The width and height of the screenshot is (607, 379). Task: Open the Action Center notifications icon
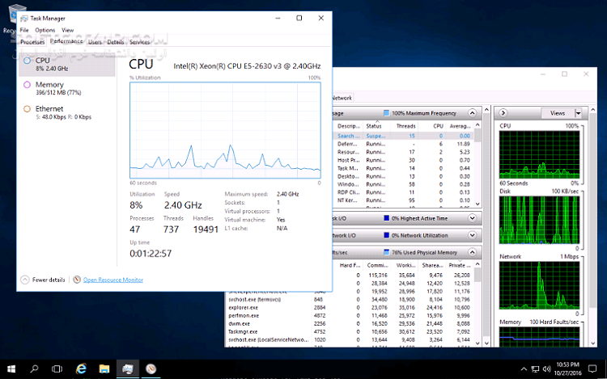pyautogui.click(x=592, y=369)
